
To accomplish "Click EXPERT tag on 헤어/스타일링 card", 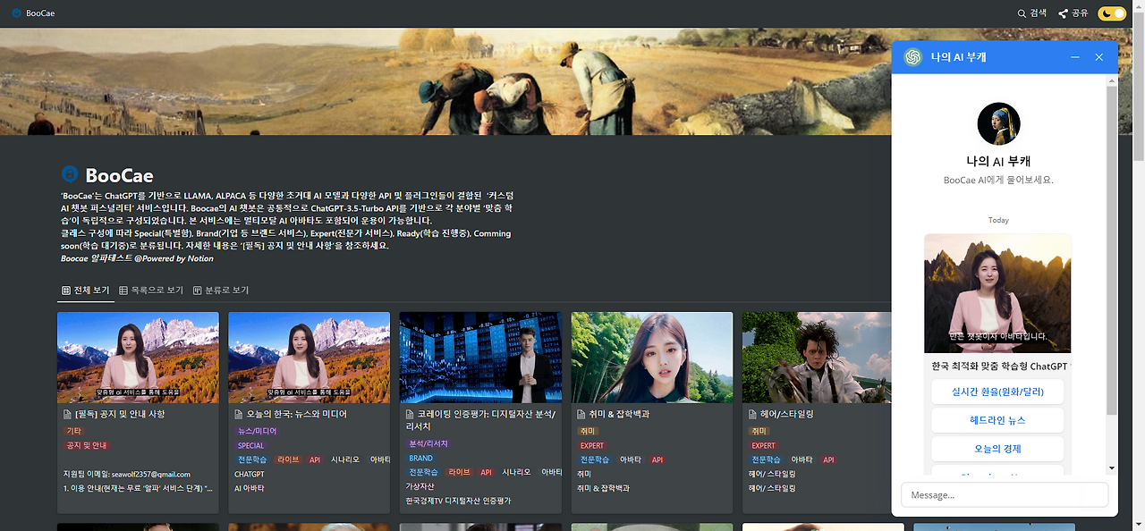I will coord(764,445).
